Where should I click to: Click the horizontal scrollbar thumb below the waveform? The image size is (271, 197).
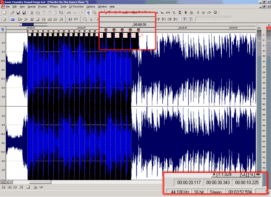(x=40, y=182)
